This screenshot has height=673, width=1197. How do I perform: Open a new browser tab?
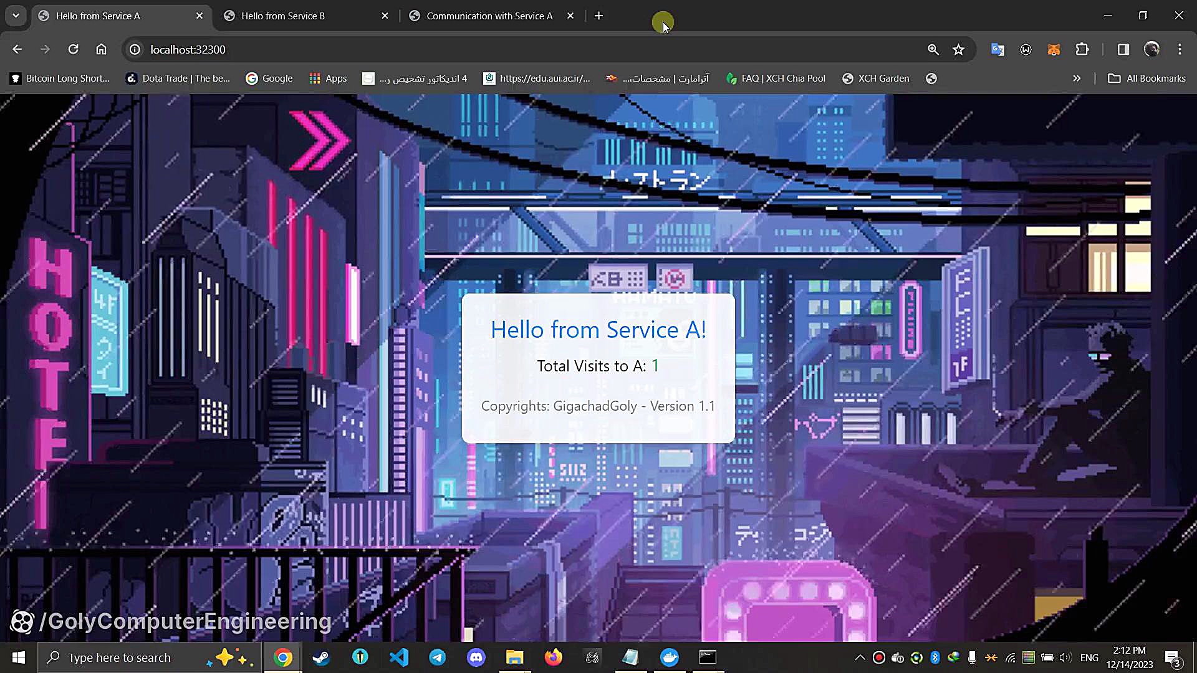(598, 16)
